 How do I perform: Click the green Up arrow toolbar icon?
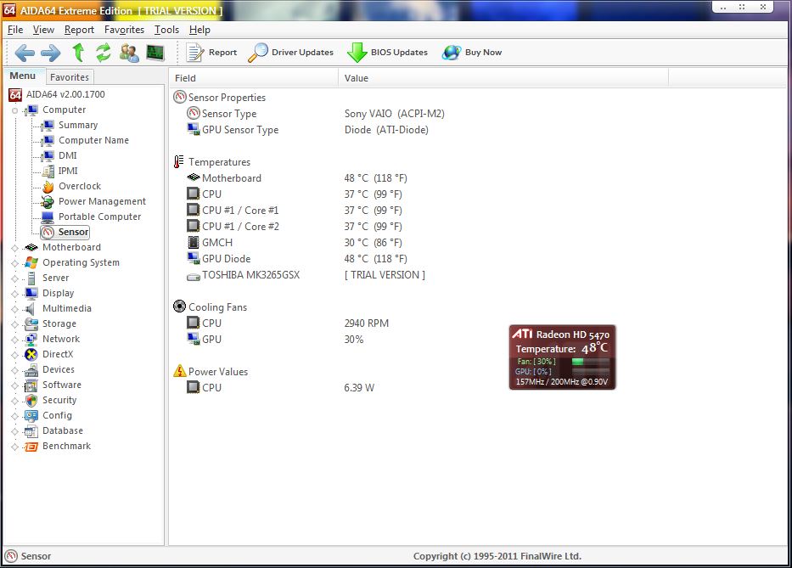[x=78, y=52]
